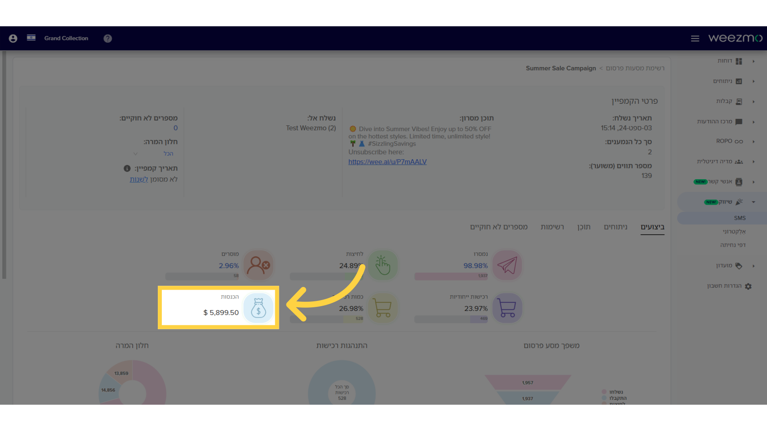Image resolution: width=767 pixels, height=431 pixels.
Task: Collapse the שיווק marketing menu arrow
Action: pyautogui.click(x=753, y=202)
